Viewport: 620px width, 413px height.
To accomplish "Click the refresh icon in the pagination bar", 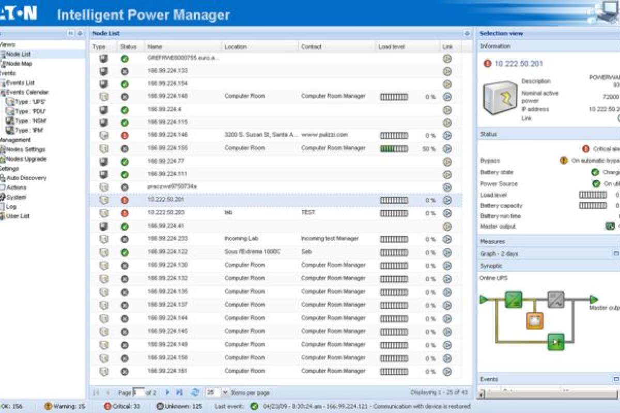I will pyautogui.click(x=195, y=393).
